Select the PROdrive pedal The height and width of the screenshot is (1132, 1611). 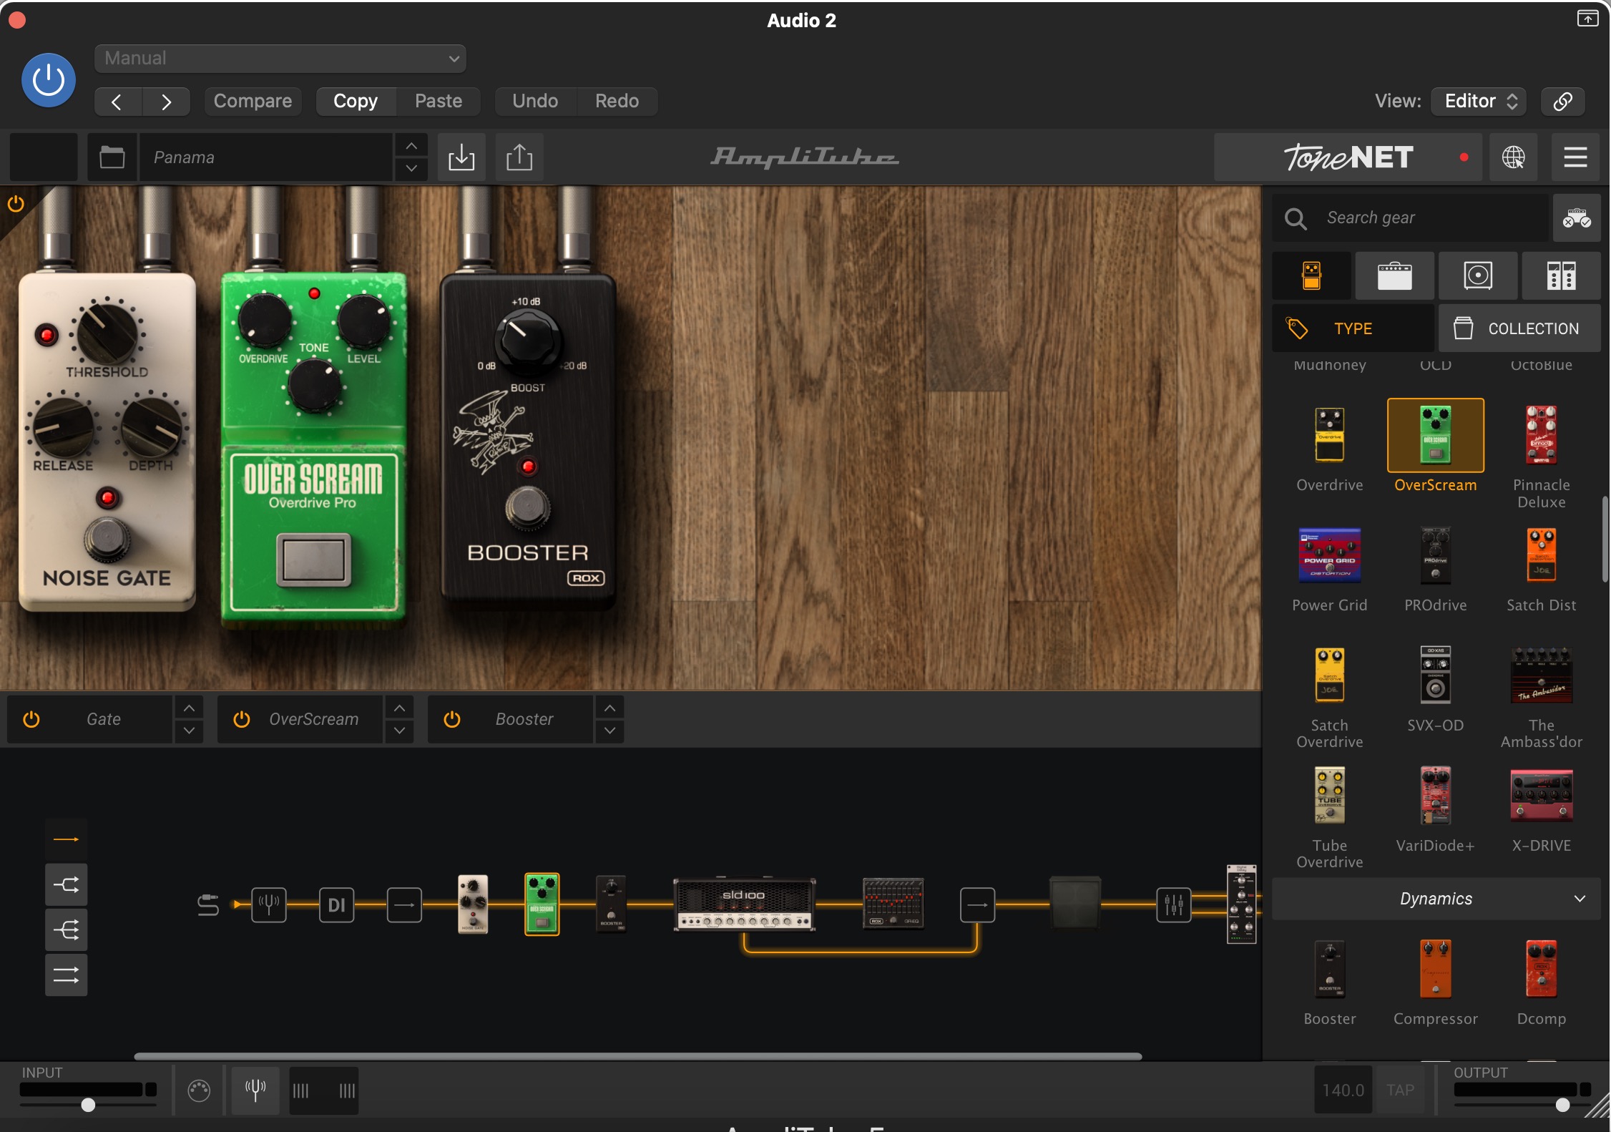(x=1436, y=555)
